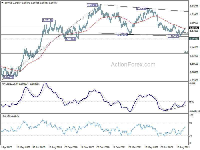200x150 pixels.
Task: Click the 10 Aug 2021 date label
Action: click(x=183, y=147)
